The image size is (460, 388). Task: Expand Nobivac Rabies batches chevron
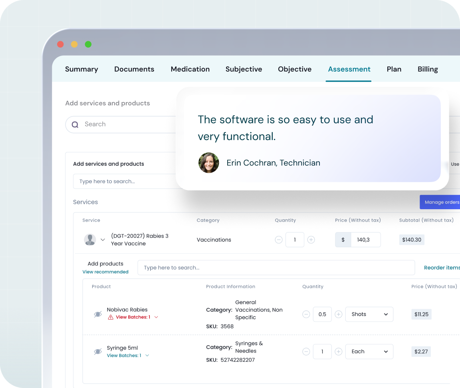pos(156,317)
